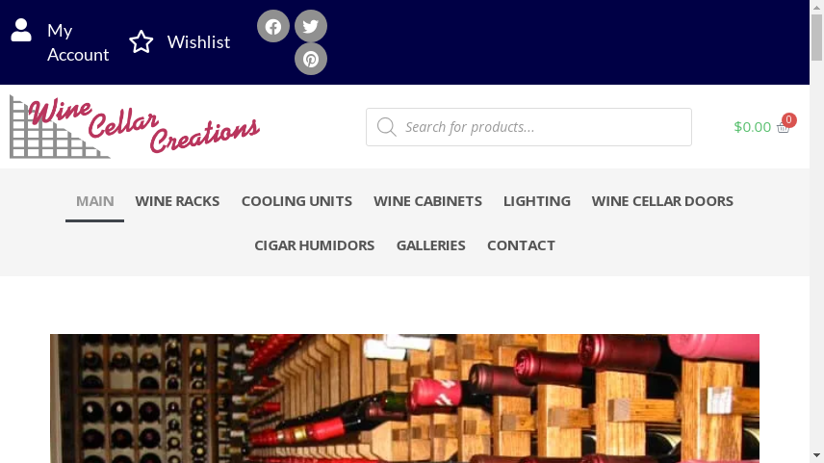This screenshot has width=824, height=463.
Task: Go to WINE CABINETS page
Action: (x=427, y=201)
